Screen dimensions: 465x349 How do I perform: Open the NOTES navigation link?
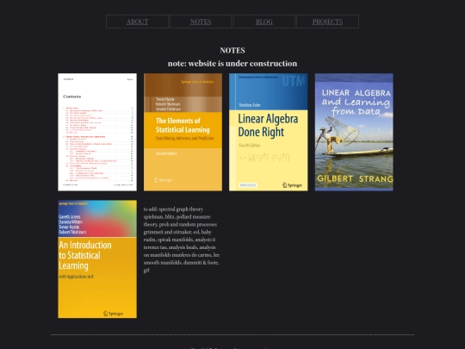pos(201,22)
